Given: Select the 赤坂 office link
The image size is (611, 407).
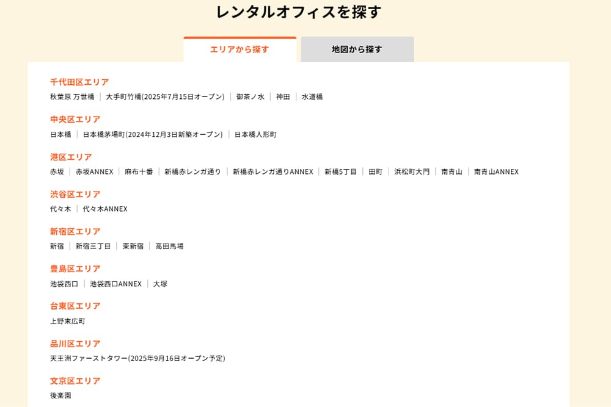Looking at the screenshot, I should [57, 171].
